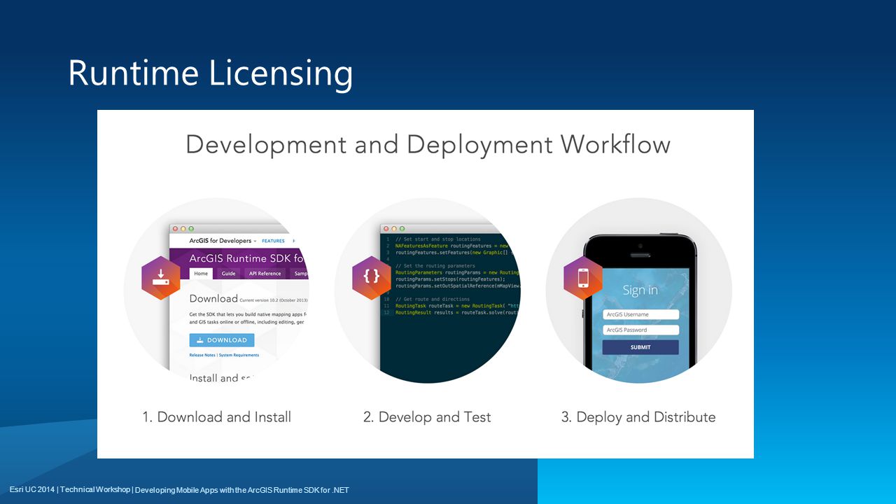Open the System Requirements link
Screen dimensions: 896x504
[239, 356]
